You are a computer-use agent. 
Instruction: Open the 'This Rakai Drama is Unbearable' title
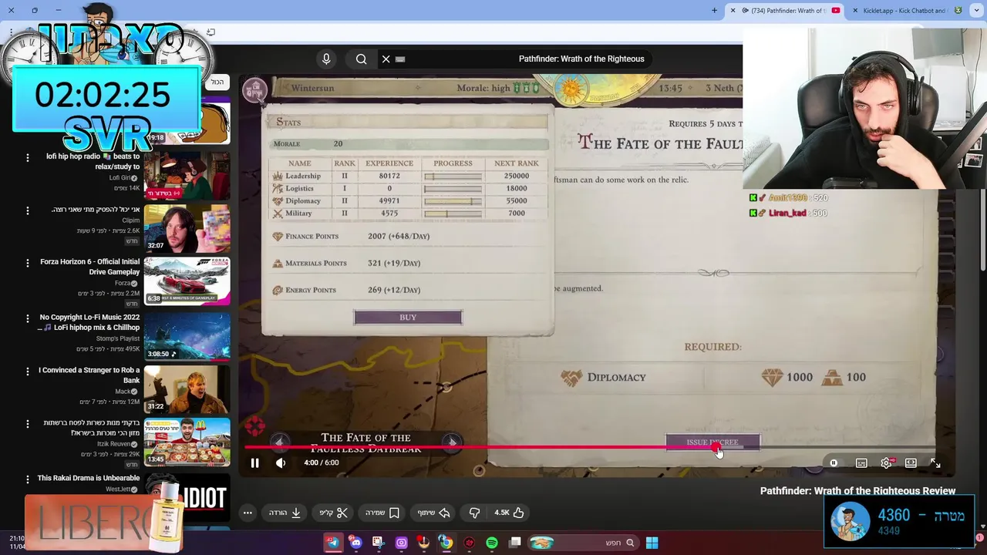click(x=89, y=478)
